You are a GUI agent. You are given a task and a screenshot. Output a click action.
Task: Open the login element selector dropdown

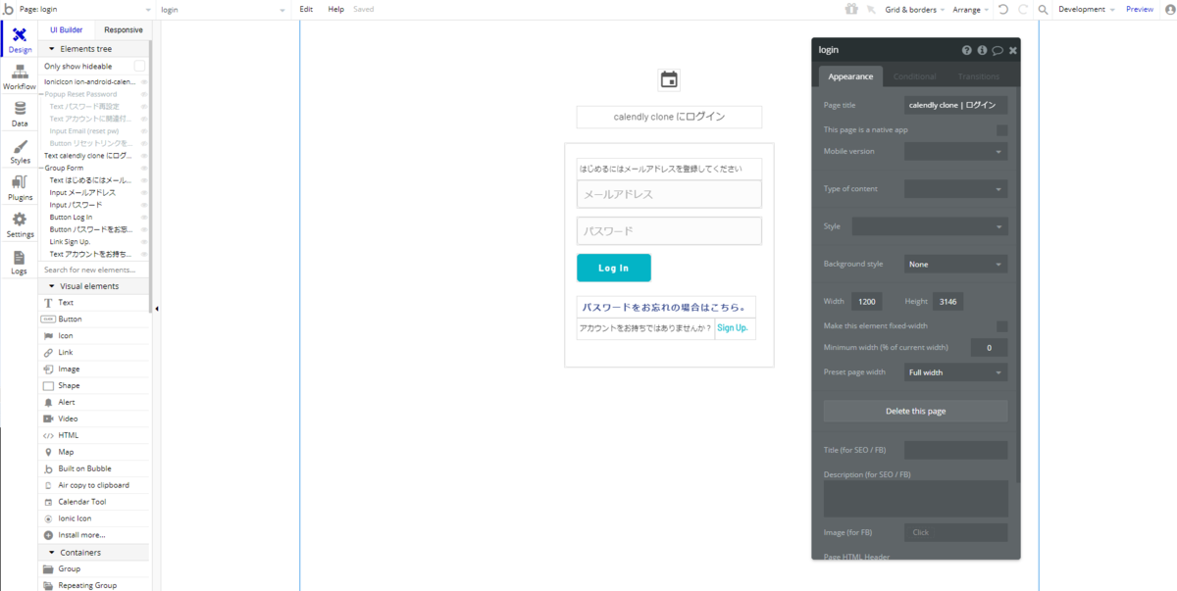pos(223,9)
